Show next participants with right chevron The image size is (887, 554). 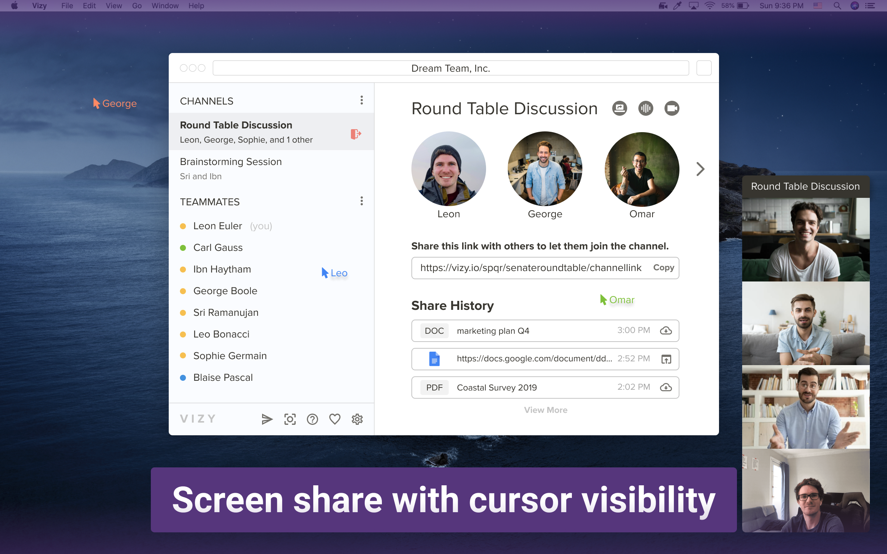click(700, 169)
